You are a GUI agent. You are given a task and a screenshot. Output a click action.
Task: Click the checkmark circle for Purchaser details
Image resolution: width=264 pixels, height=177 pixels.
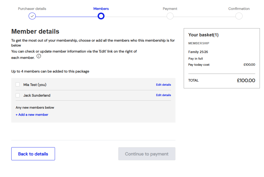pos(32,16)
